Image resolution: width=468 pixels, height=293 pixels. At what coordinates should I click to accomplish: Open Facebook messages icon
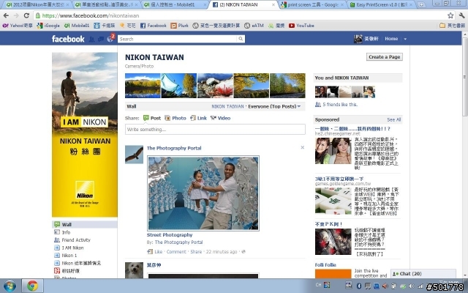(101, 39)
